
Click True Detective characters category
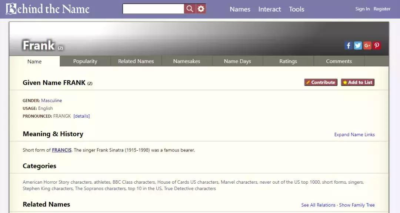[190, 189]
